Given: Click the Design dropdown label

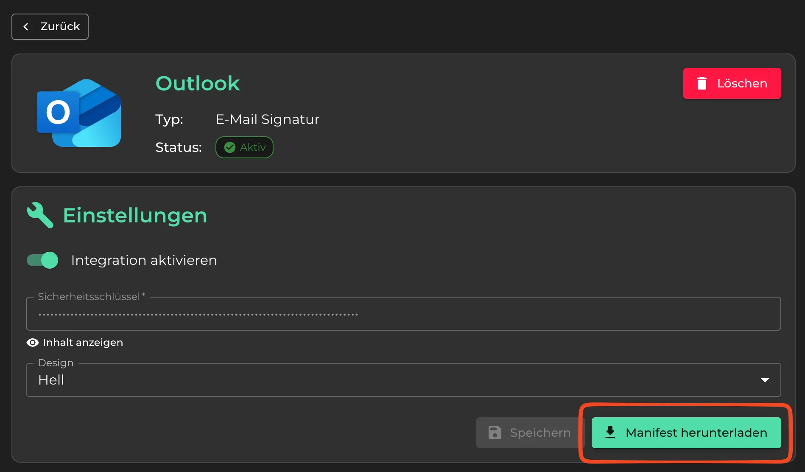Looking at the screenshot, I should [x=56, y=363].
